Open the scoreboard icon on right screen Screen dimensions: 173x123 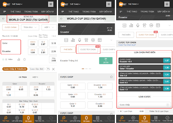158,26
